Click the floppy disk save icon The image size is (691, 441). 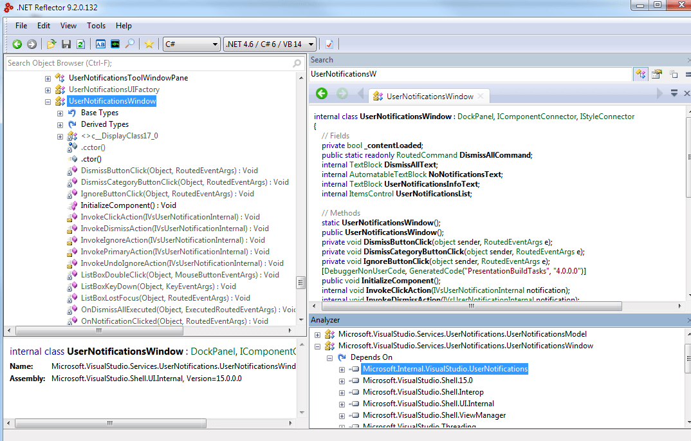[66, 44]
